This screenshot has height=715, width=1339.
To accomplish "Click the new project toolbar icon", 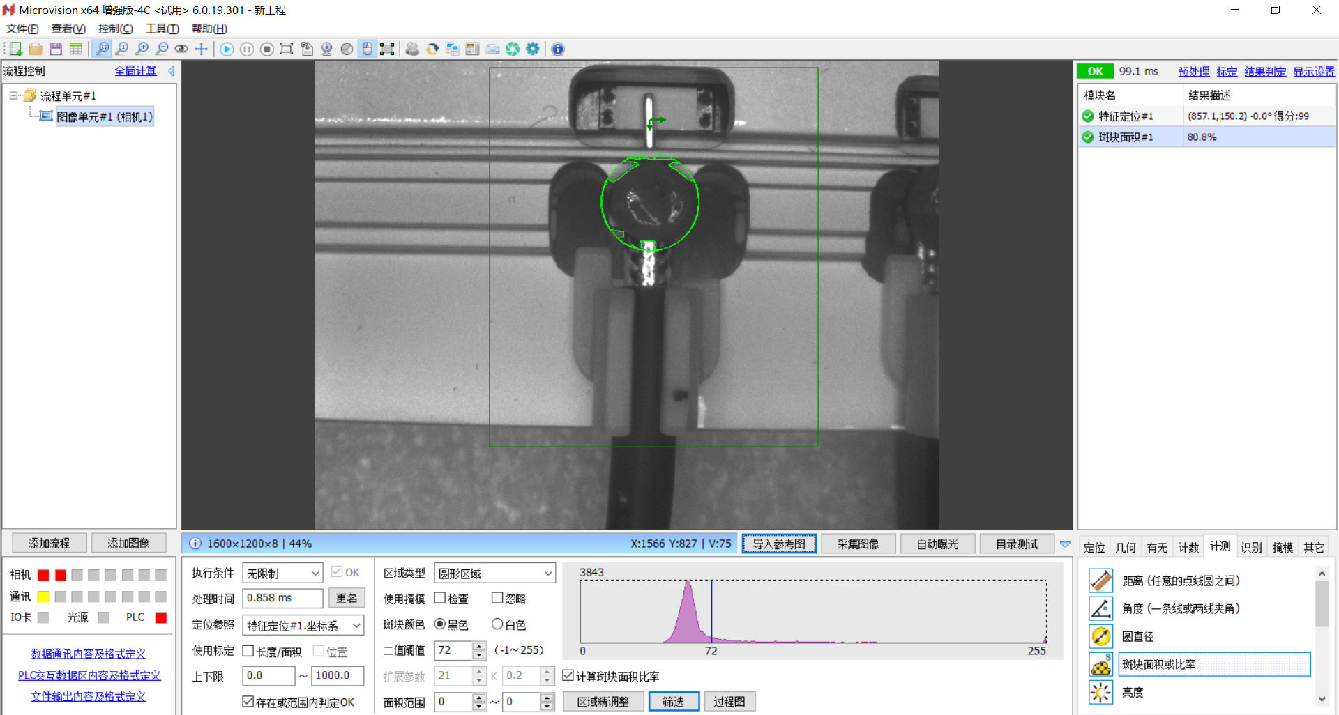I will point(15,49).
